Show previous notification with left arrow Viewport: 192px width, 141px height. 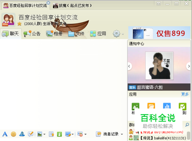pos(129,66)
